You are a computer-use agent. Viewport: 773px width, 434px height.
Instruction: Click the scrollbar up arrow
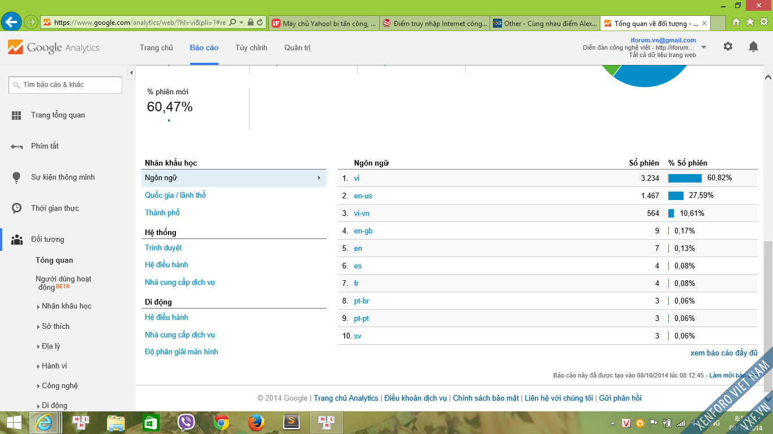pos(768,77)
